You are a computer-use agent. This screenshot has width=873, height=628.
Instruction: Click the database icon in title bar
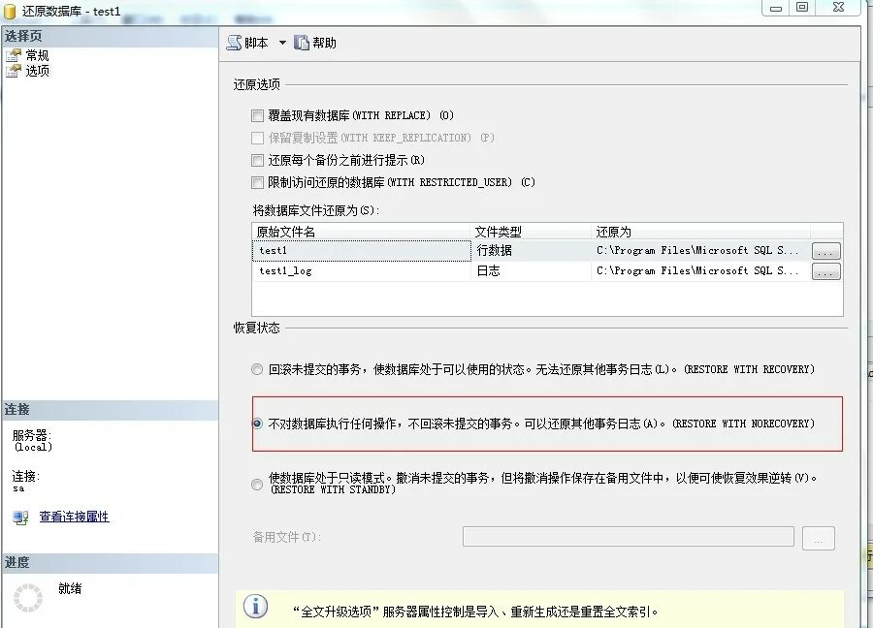[x=10, y=11]
